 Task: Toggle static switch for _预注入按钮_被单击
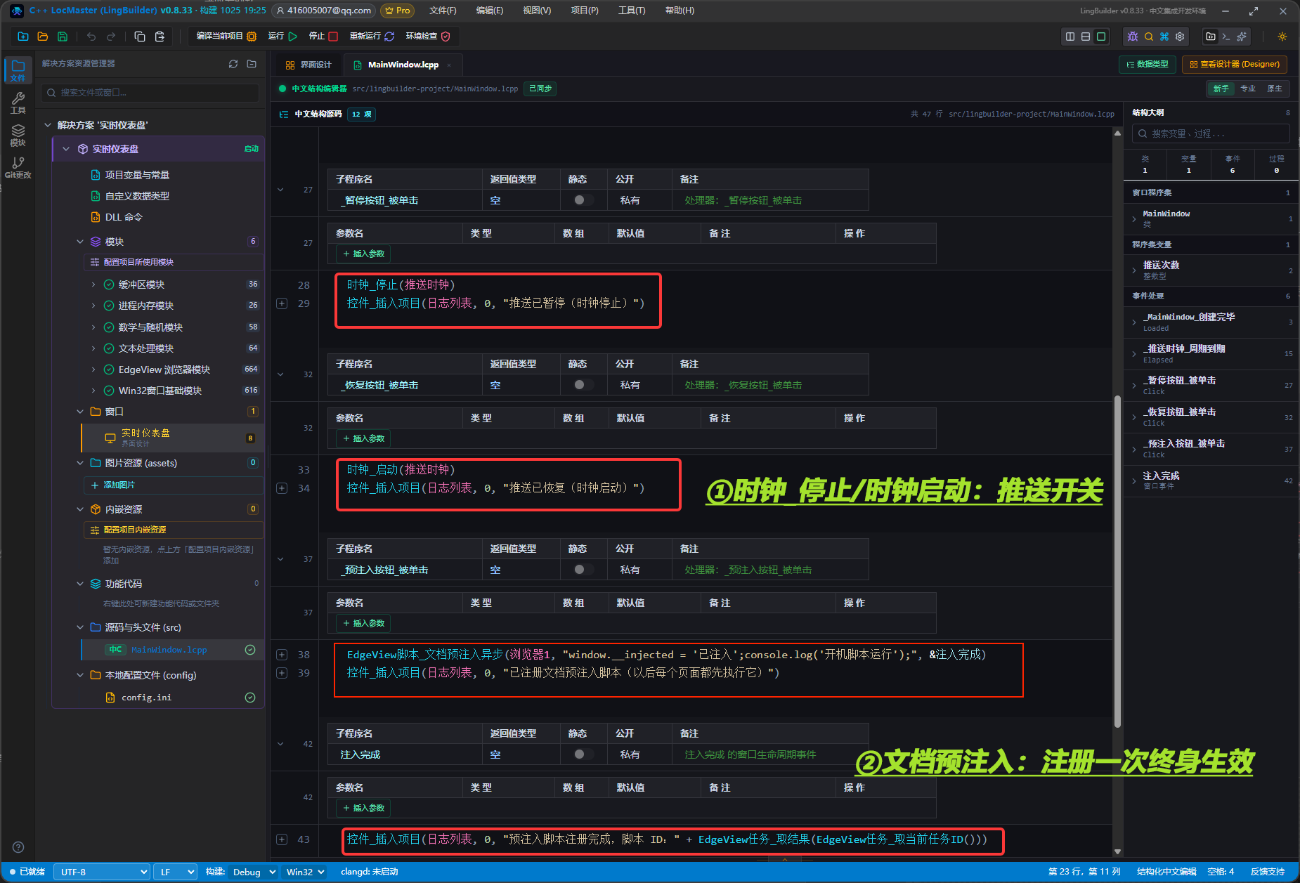click(583, 570)
